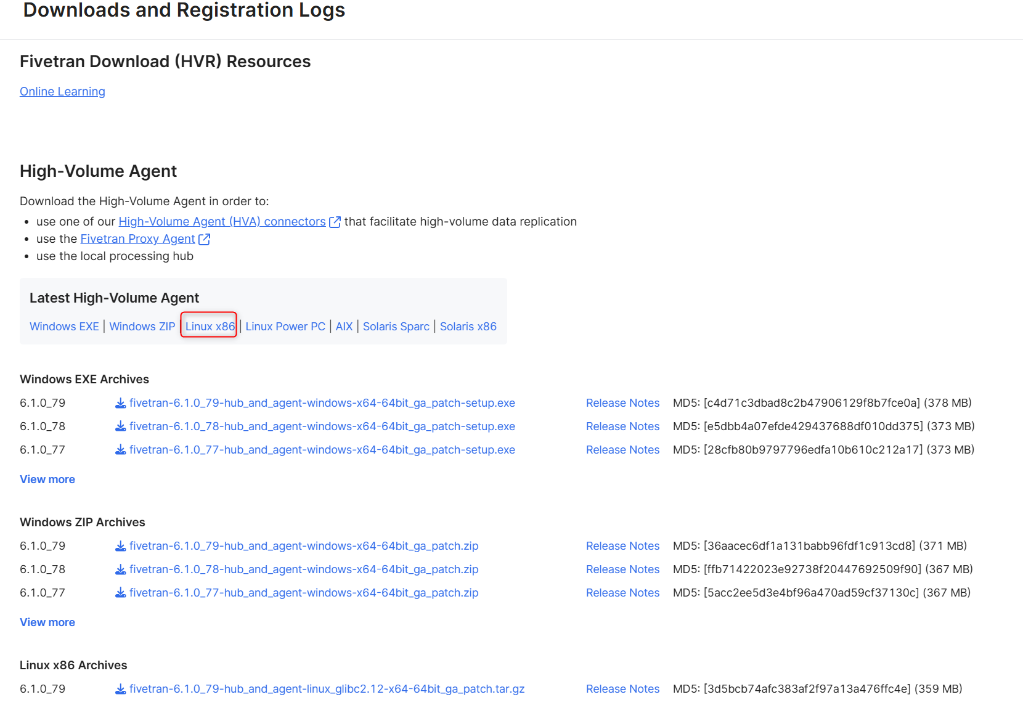Click MD5 3d5bcb74afc383af2f97a13a476ffc4e text
This screenshot has height=705, width=1023.
[818, 689]
